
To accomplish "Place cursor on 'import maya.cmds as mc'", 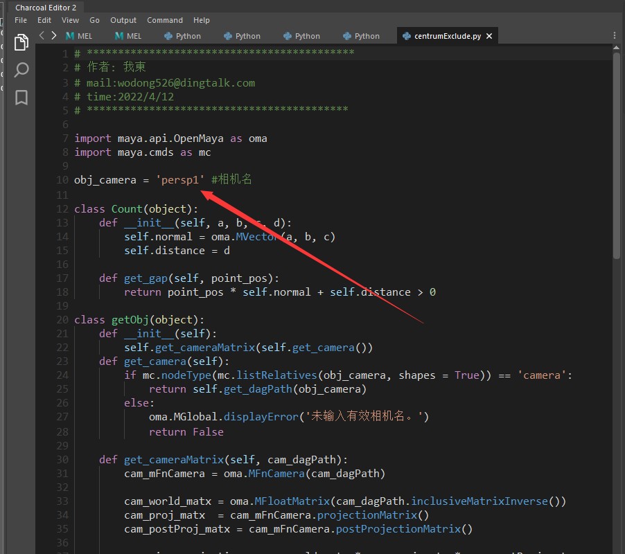I will (142, 152).
